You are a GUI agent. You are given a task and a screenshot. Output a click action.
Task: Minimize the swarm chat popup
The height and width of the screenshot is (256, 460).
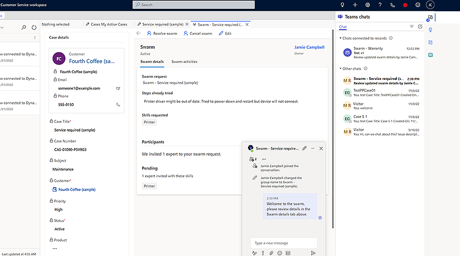(313, 148)
